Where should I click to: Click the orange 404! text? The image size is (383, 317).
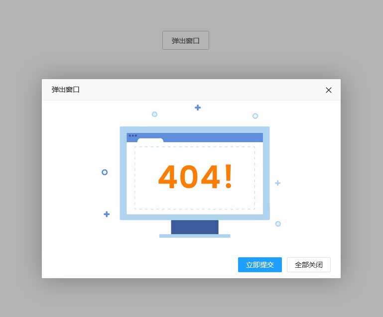point(195,177)
